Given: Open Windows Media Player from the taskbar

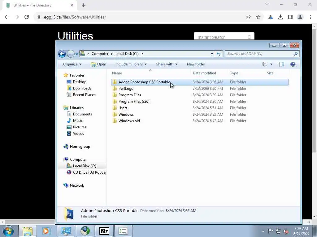Looking at the screenshot, I should click(46, 231).
